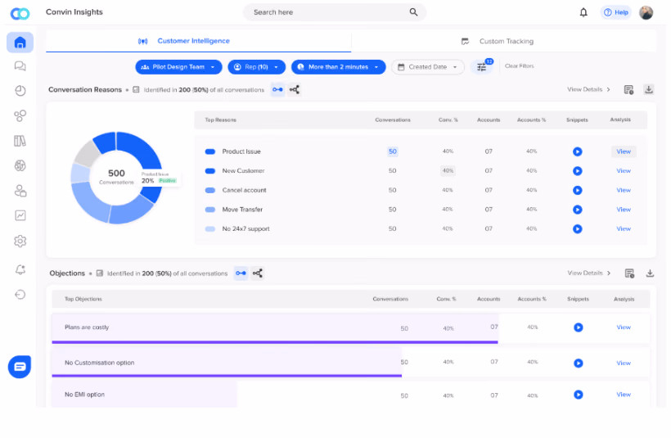Screen dimensions: 671x438
Task: View analysis for No Customisation option
Action: pos(624,363)
